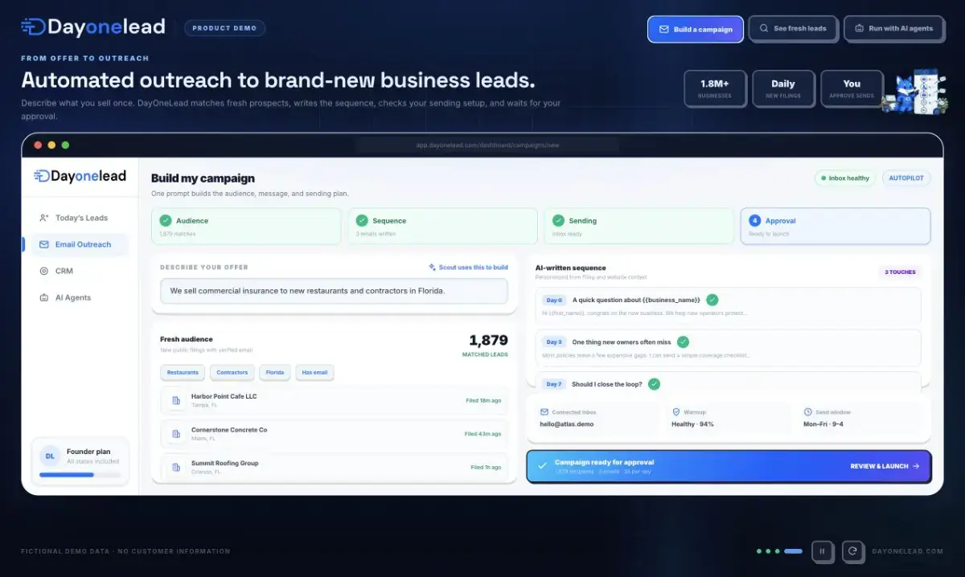Screen dimensions: 965x577
Task: Click the first slide indicator dot in the footer
Action: (x=759, y=551)
